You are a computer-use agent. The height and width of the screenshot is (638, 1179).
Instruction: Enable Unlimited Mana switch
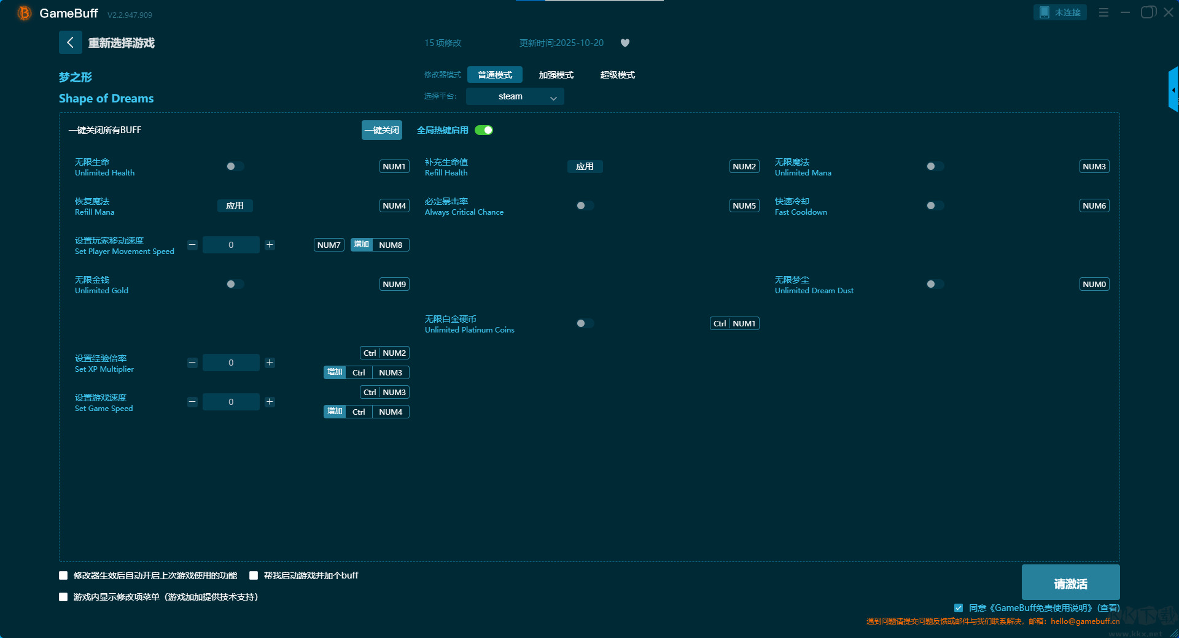(x=935, y=166)
